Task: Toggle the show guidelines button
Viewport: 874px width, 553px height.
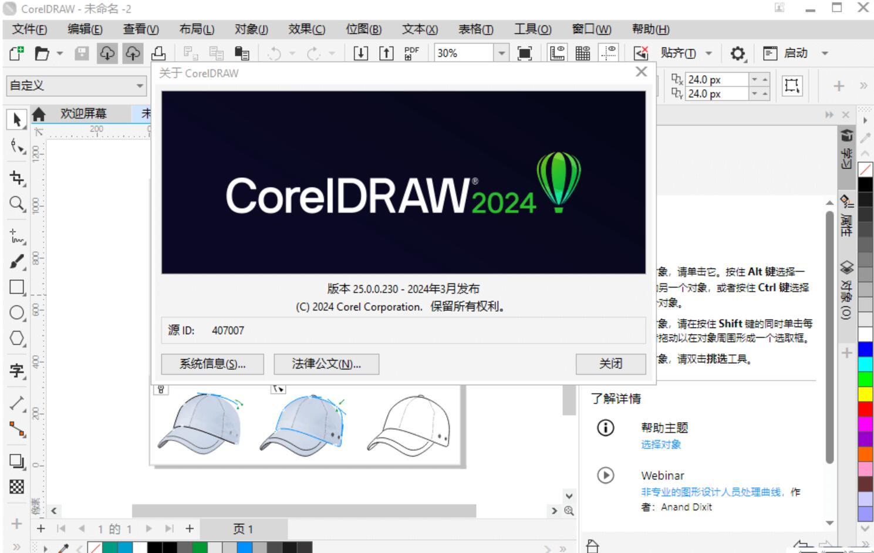Action: click(x=608, y=53)
